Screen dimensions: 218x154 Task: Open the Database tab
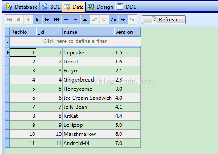[22, 7]
